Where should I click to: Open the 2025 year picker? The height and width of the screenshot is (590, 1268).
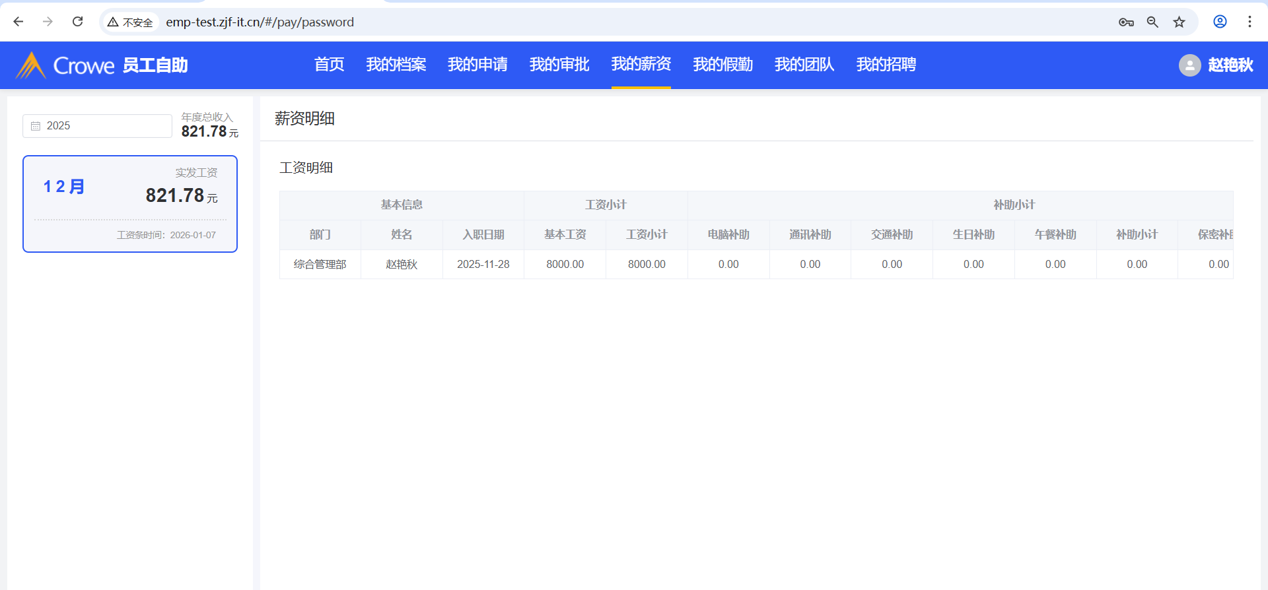(x=97, y=126)
